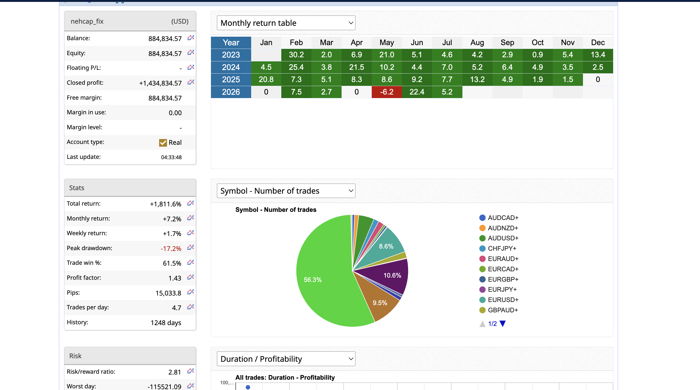Click the AUDCAD+ legend color dot
Screen dimensions: 700x390
pyautogui.click(x=482, y=218)
